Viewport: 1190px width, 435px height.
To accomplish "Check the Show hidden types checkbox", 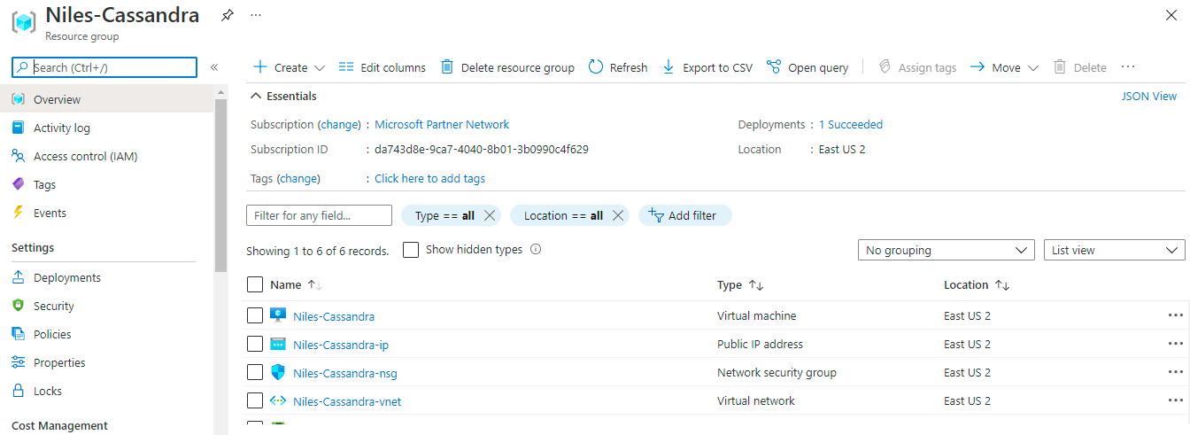I will (411, 250).
